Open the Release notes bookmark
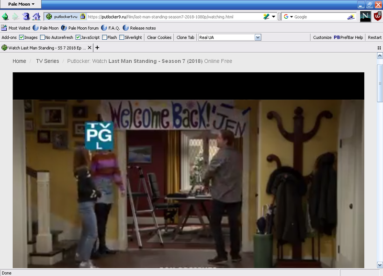 click(x=139, y=28)
